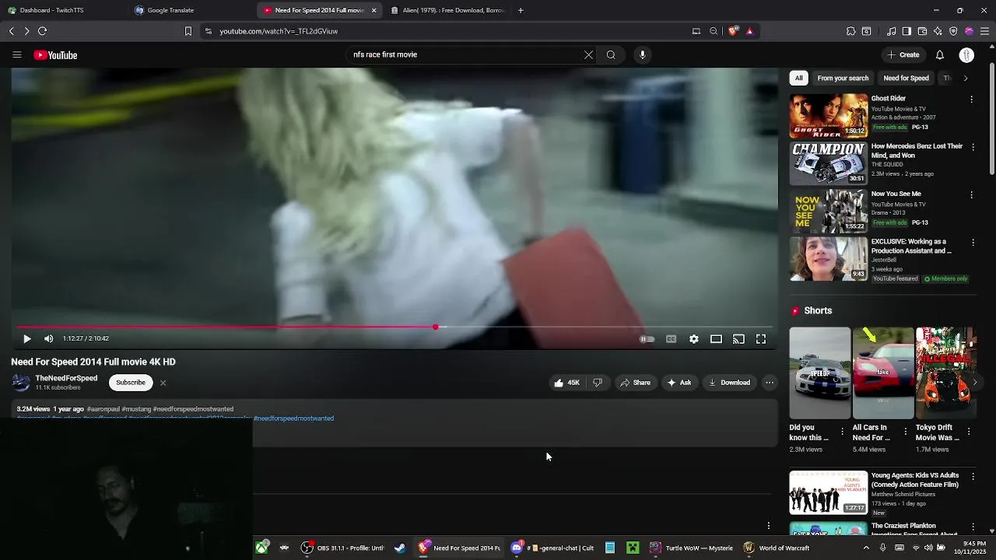Share the Need For Speed video
Screen dimensions: 996x560
tap(635, 383)
